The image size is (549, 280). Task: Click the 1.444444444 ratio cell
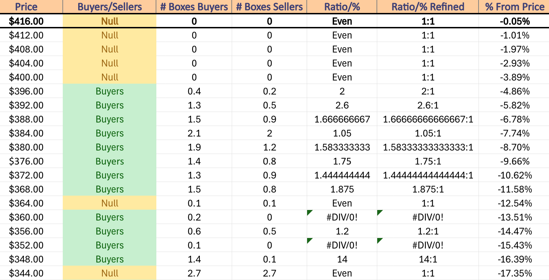pyautogui.click(x=342, y=175)
